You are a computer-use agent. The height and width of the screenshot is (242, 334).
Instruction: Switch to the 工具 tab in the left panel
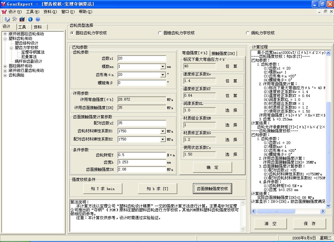point(24,27)
